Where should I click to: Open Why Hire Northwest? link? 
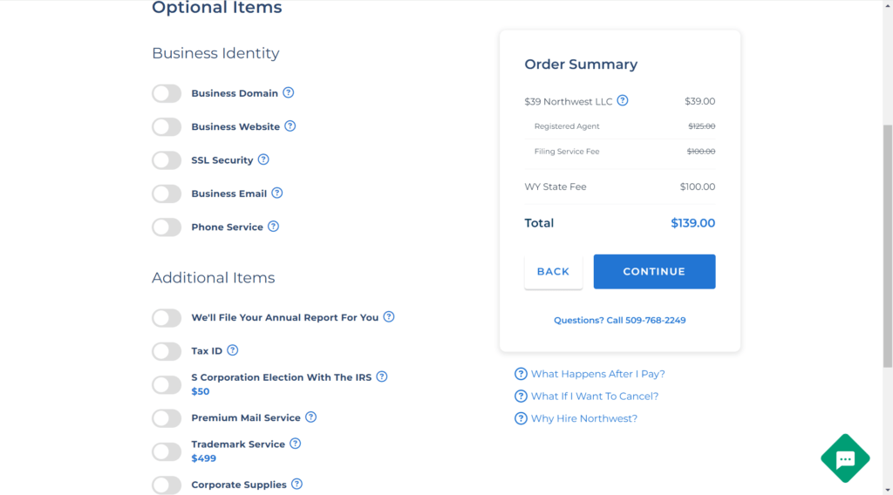tap(584, 418)
